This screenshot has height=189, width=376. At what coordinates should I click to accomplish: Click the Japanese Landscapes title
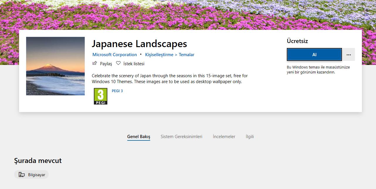(x=139, y=44)
